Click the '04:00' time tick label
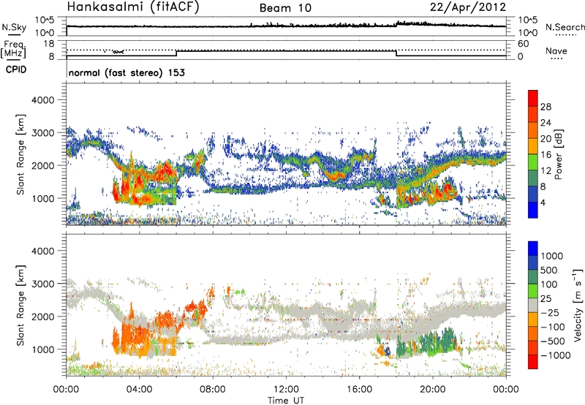 (x=139, y=389)
